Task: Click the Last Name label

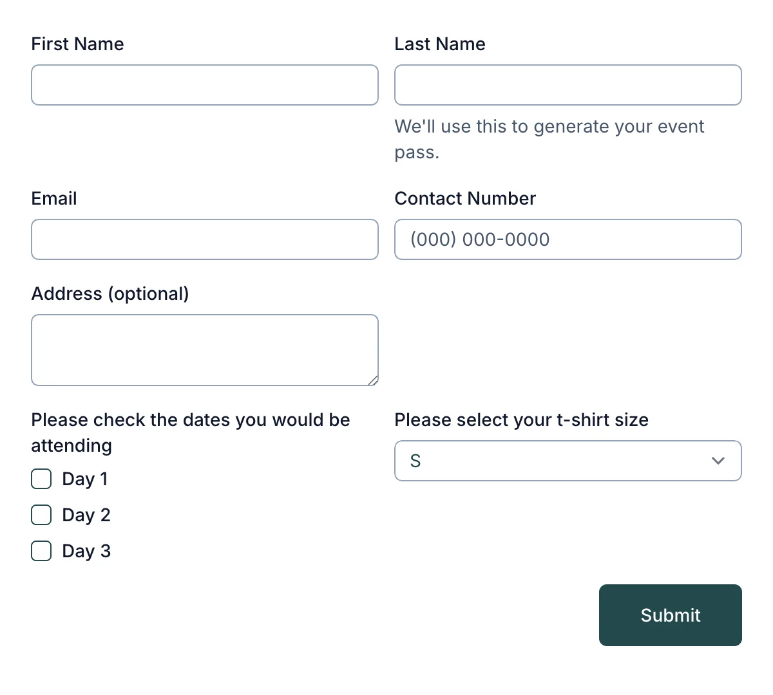Action: point(440,44)
